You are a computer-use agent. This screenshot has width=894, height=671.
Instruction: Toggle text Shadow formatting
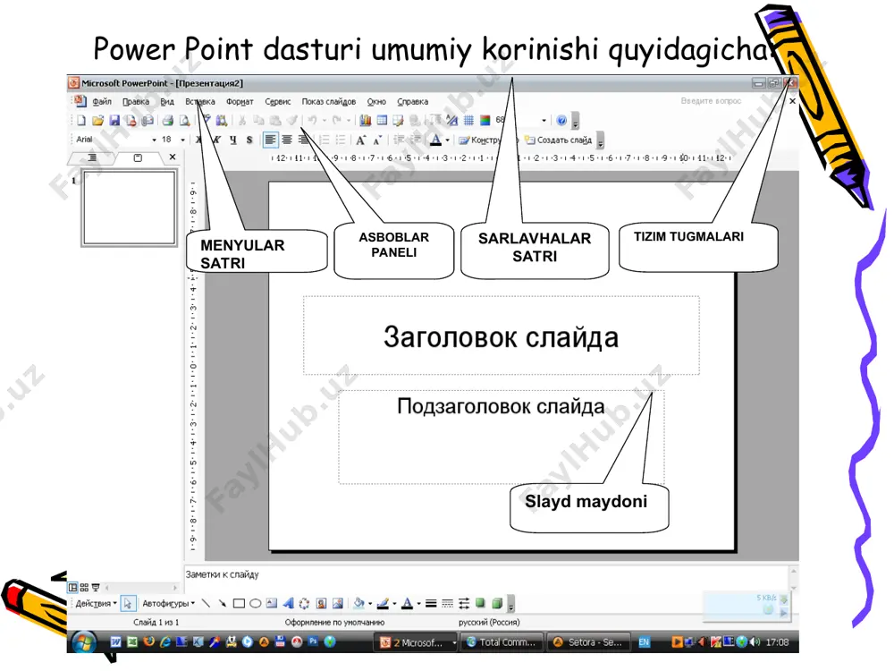[249, 140]
